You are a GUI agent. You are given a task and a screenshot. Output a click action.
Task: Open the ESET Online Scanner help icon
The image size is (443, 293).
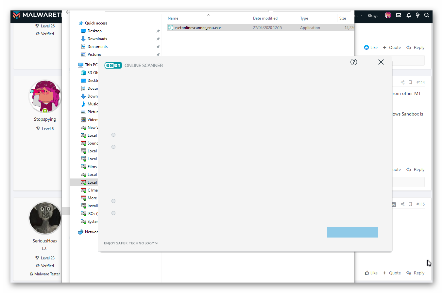354,62
